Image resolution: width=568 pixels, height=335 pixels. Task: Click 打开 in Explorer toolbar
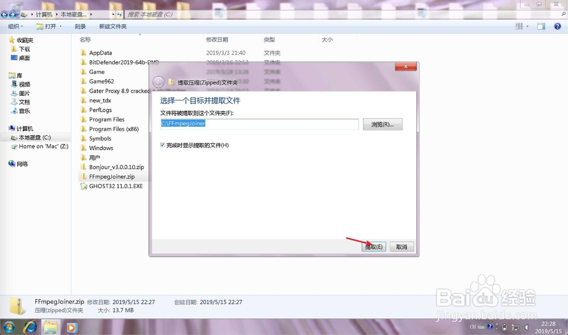click(47, 27)
